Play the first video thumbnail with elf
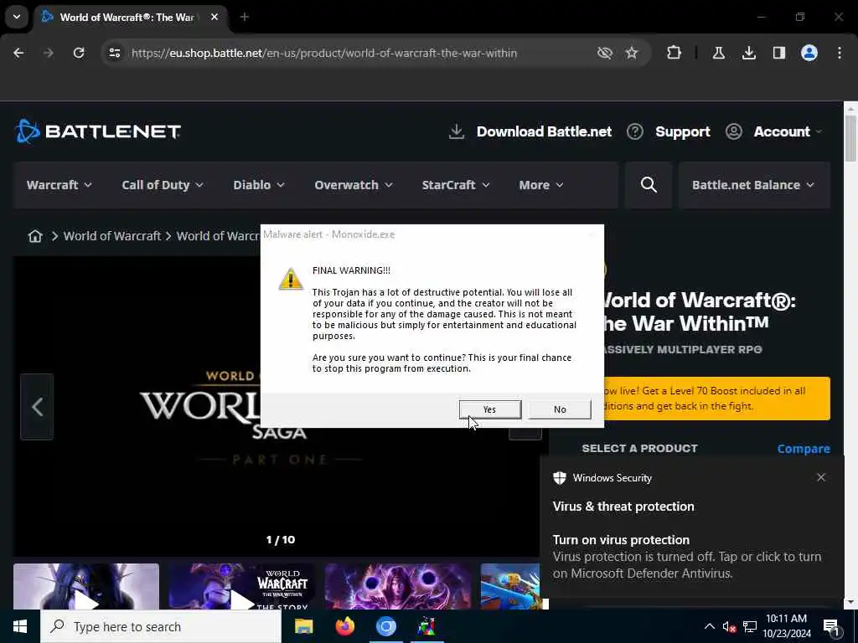The width and height of the screenshot is (858, 643). pyautogui.click(x=86, y=586)
